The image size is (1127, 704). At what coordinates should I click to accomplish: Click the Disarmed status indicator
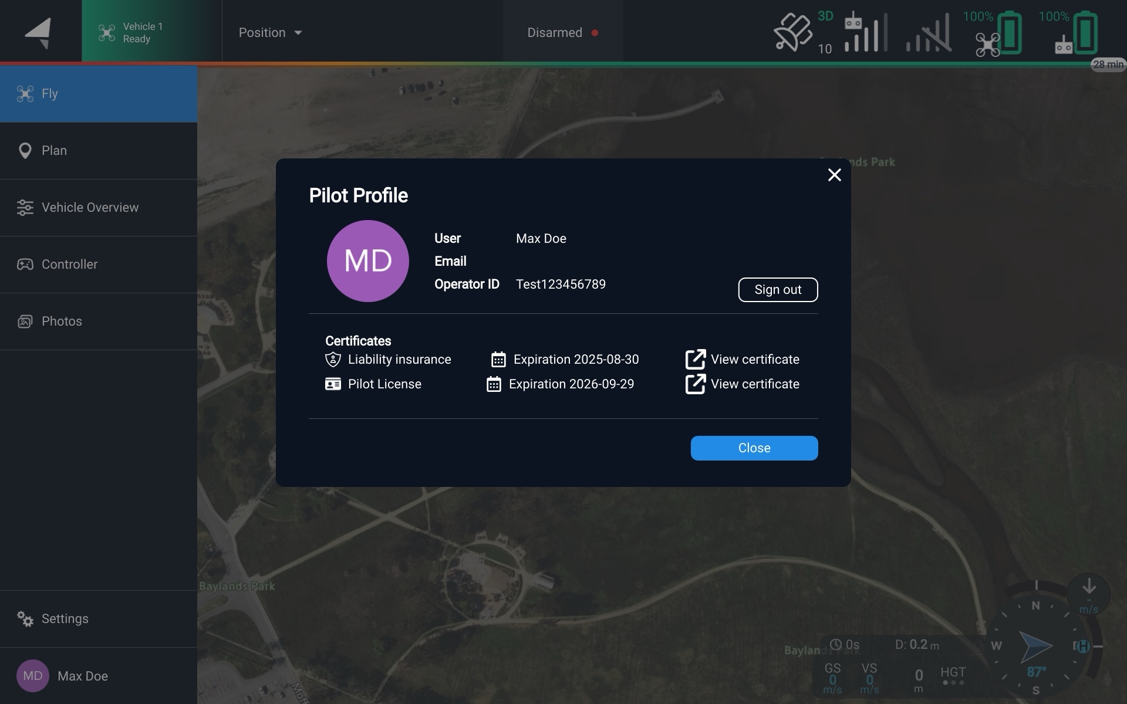click(562, 32)
